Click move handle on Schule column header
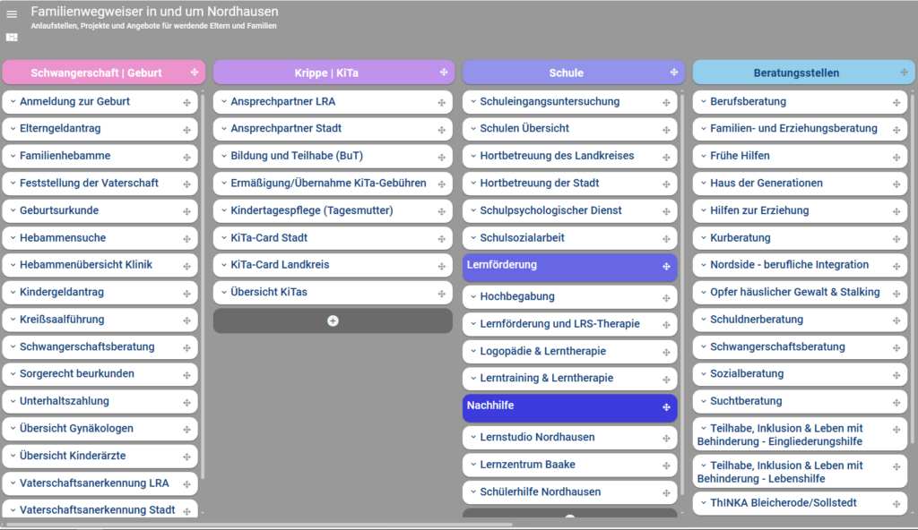The image size is (918, 530). click(x=674, y=73)
